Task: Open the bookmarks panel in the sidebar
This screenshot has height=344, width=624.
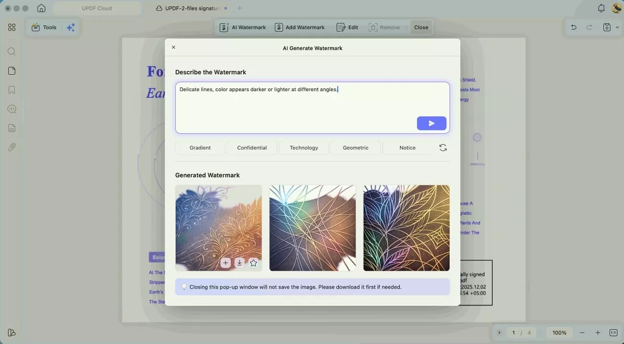Action: pos(12,90)
